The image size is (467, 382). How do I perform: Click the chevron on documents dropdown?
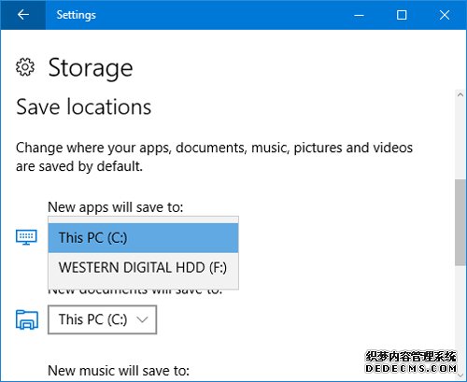tap(142, 319)
